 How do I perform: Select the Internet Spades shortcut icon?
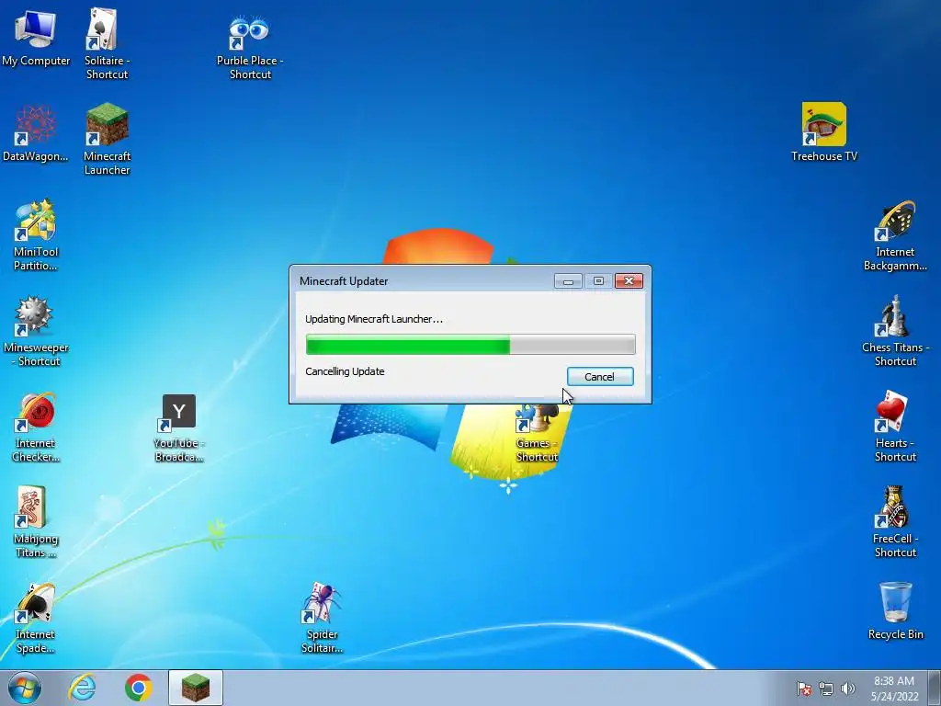pos(36,618)
